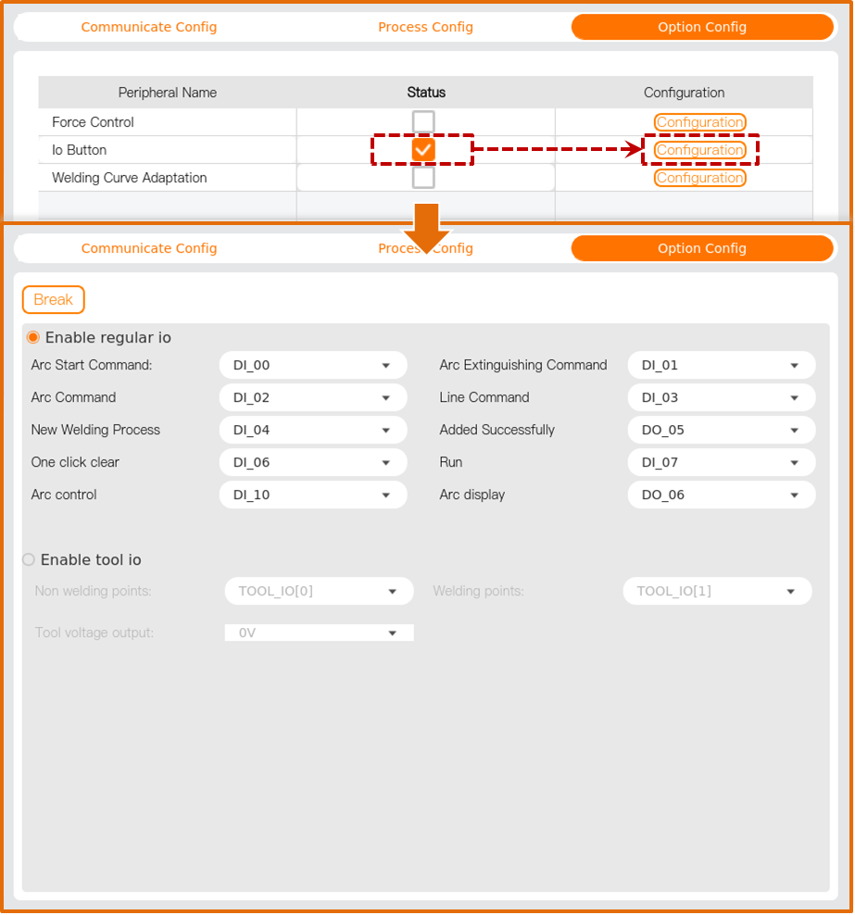Open the Arc Extinguishing Command dropdown

coord(722,365)
